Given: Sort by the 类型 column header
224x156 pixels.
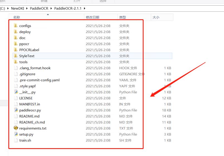Looking at the screenshot, I should point(122,17).
